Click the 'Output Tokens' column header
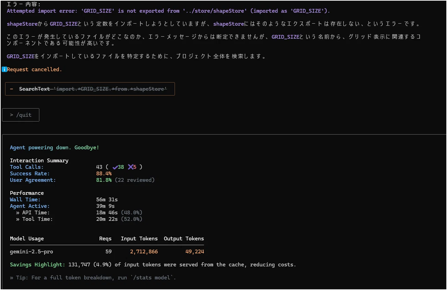 184,239
